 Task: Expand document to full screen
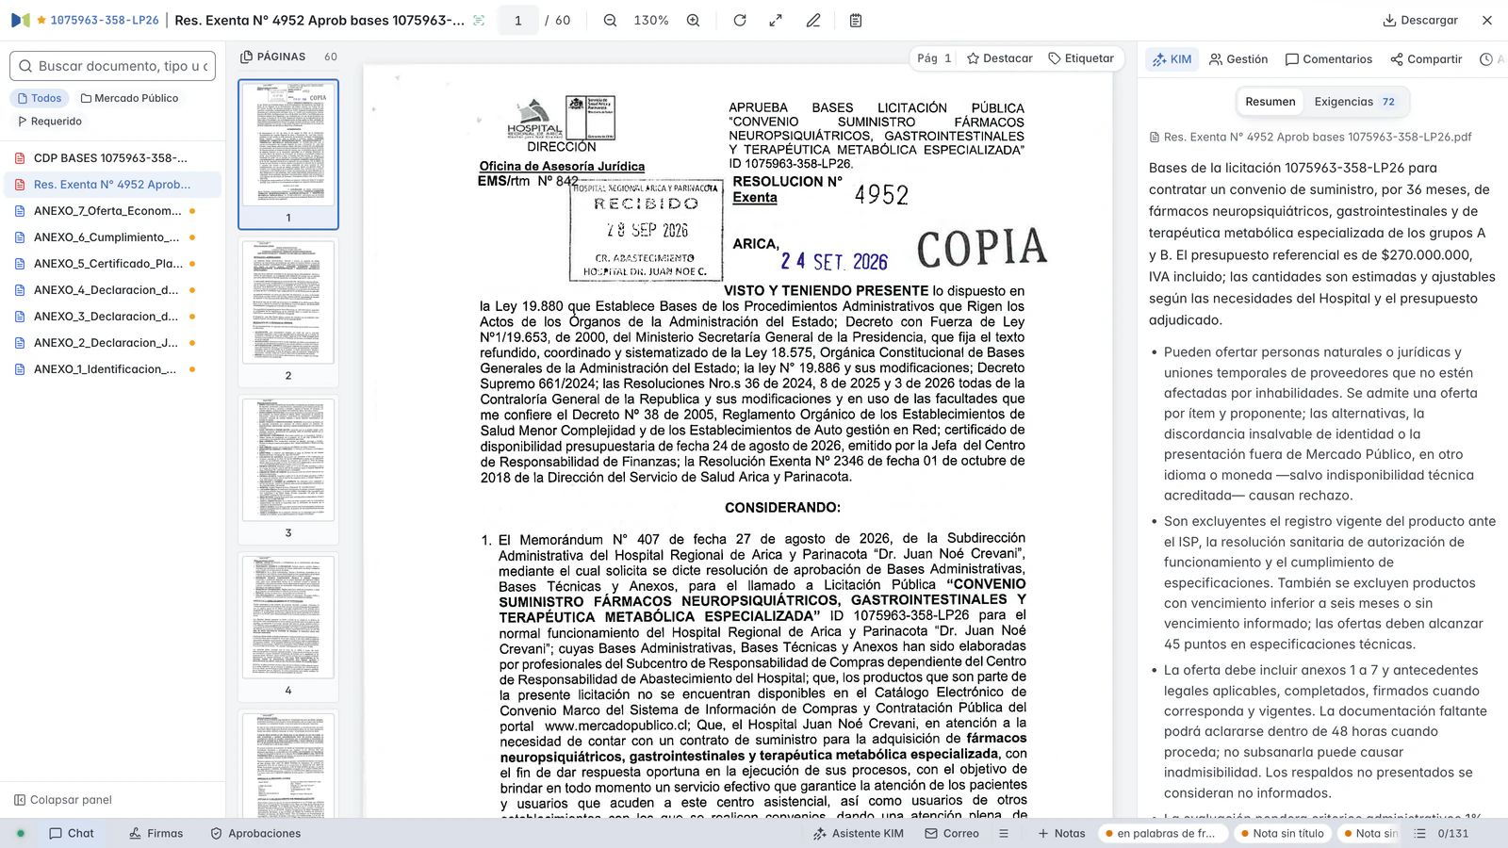(x=776, y=20)
